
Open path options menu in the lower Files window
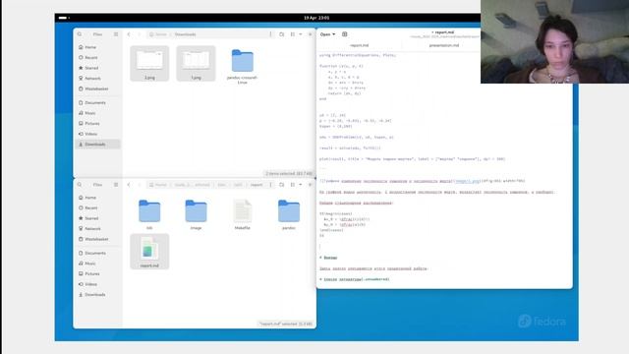coord(271,185)
